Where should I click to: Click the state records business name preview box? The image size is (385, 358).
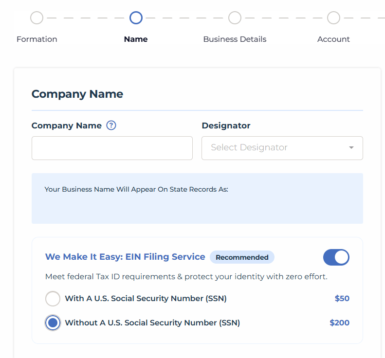click(197, 198)
